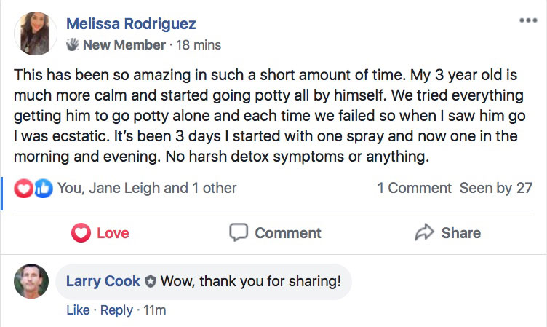This screenshot has height=327, width=547.
Task: Click the waving hand New Member badge
Action: coord(73,45)
